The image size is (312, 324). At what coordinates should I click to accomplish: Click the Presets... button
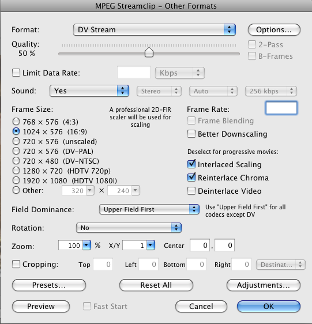click(49, 285)
